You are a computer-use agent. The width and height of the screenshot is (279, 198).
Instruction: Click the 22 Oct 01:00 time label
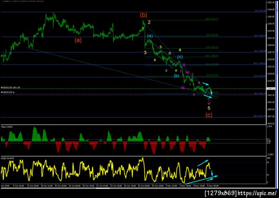coord(103,185)
